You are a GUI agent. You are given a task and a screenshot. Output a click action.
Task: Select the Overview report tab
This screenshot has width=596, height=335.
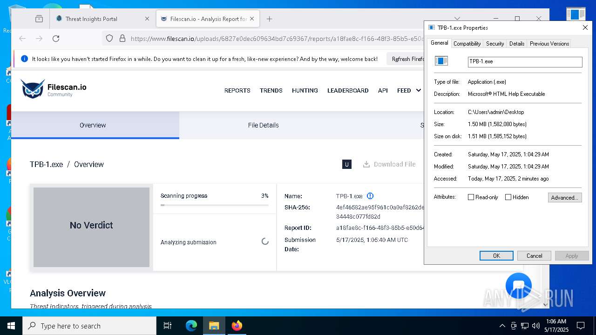point(95,125)
